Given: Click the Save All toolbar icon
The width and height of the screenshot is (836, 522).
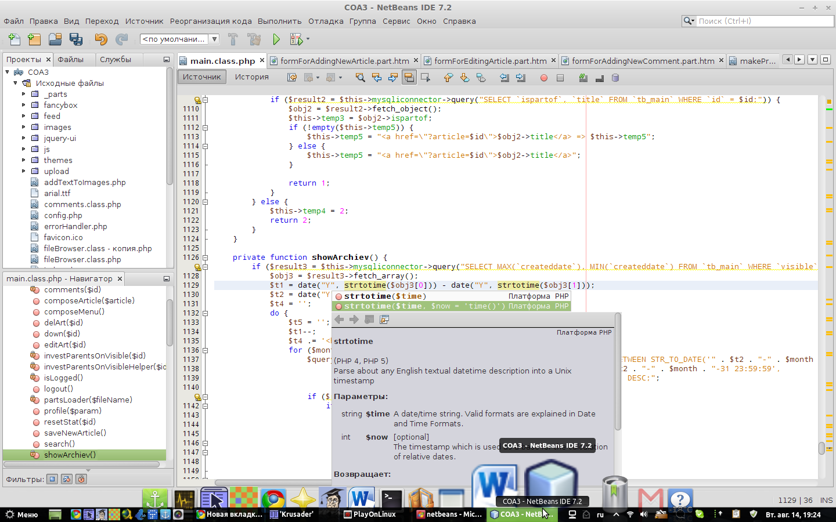Looking at the screenshot, I should pos(76,39).
